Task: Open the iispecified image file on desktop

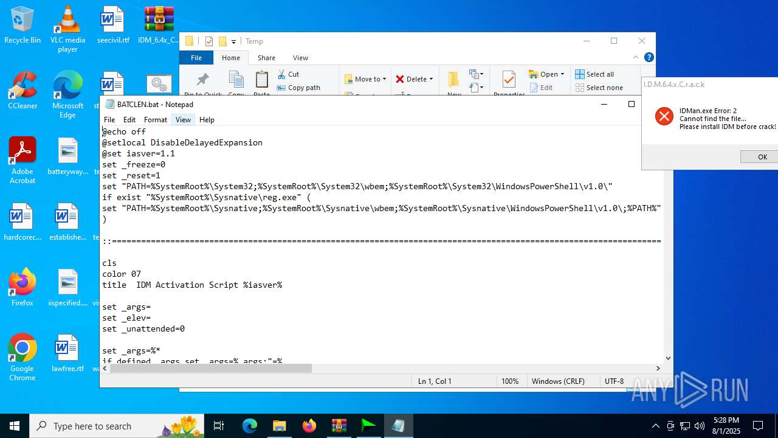Action: [x=67, y=288]
